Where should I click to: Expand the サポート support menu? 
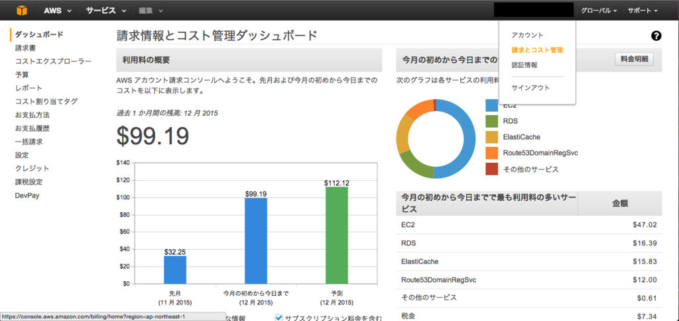click(x=643, y=11)
